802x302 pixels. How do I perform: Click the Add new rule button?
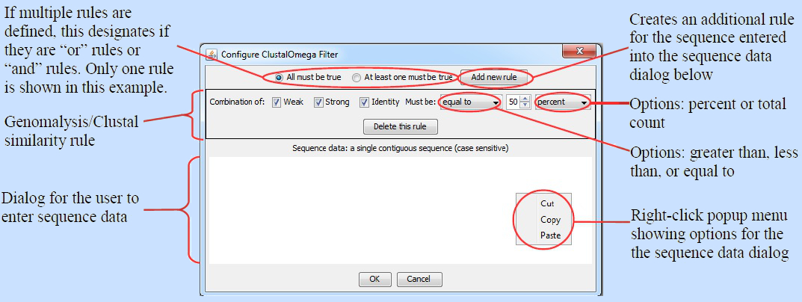(x=493, y=78)
